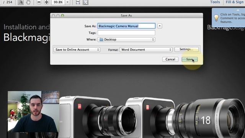Expand the save dialog with arrow button
The height and width of the screenshot is (138, 245).
coord(160,26)
